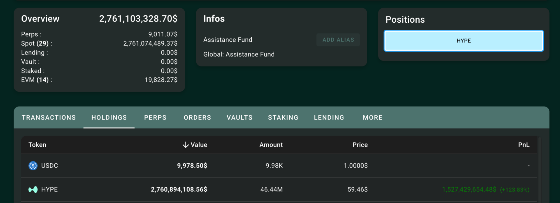Image resolution: width=560 pixels, height=203 pixels.
Task: Click the Staked label in Overview
Action: (x=33, y=71)
